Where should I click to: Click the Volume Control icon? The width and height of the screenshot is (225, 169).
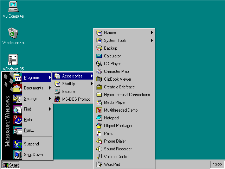coord(99,157)
